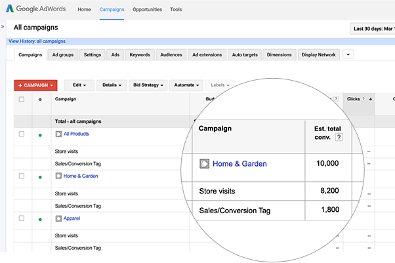Open the All Products campaign link
The width and height of the screenshot is (395, 263).
click(76, 134)
